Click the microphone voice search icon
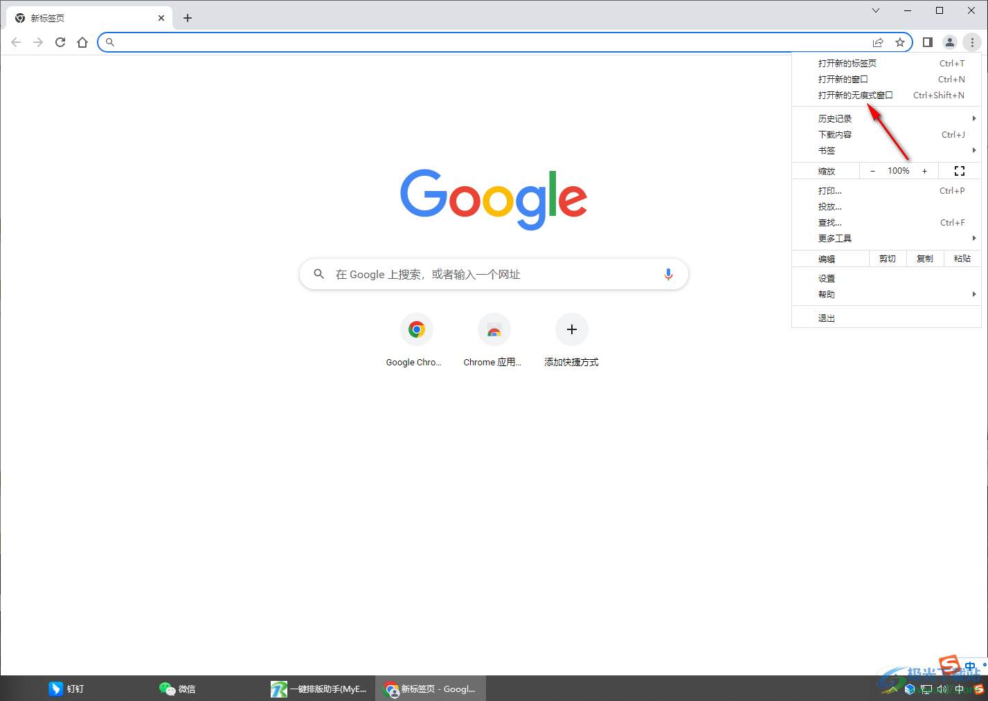The height and width of the screenshot is (701, 988). 668,274
